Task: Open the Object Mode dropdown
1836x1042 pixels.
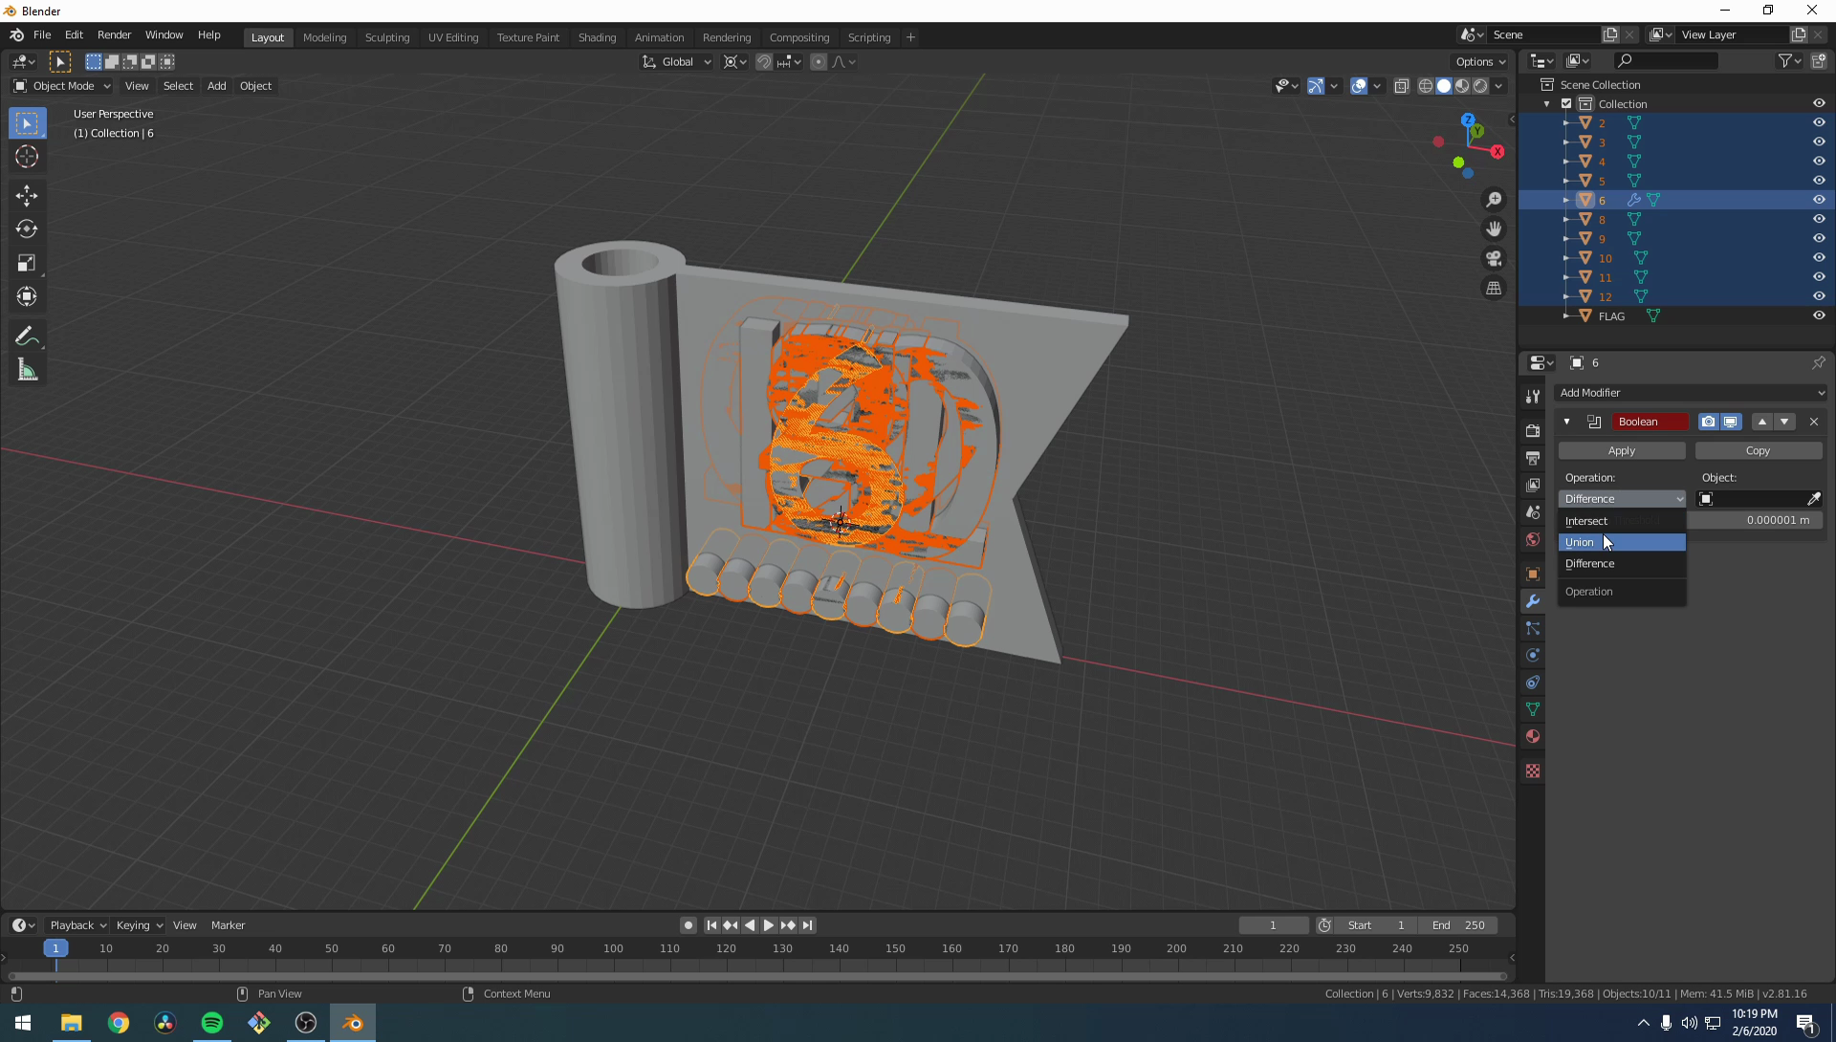Action: tap(62, 86)
